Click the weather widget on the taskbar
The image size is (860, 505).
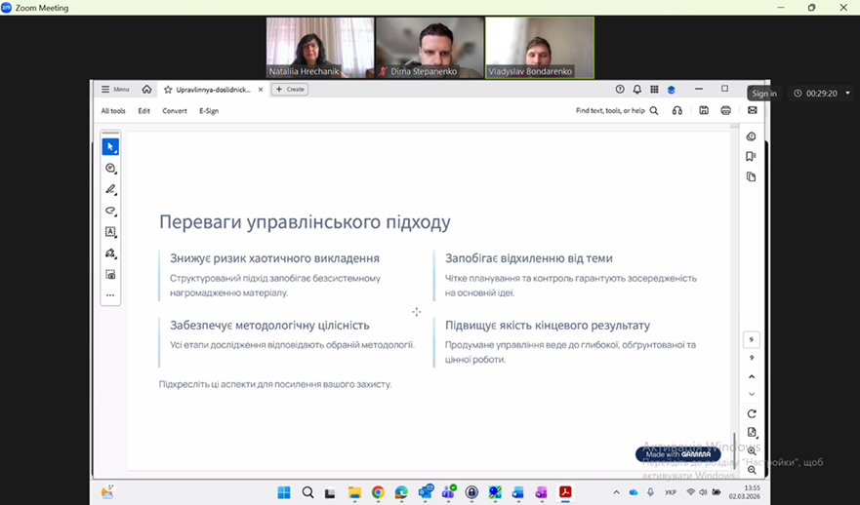(107, 492)
